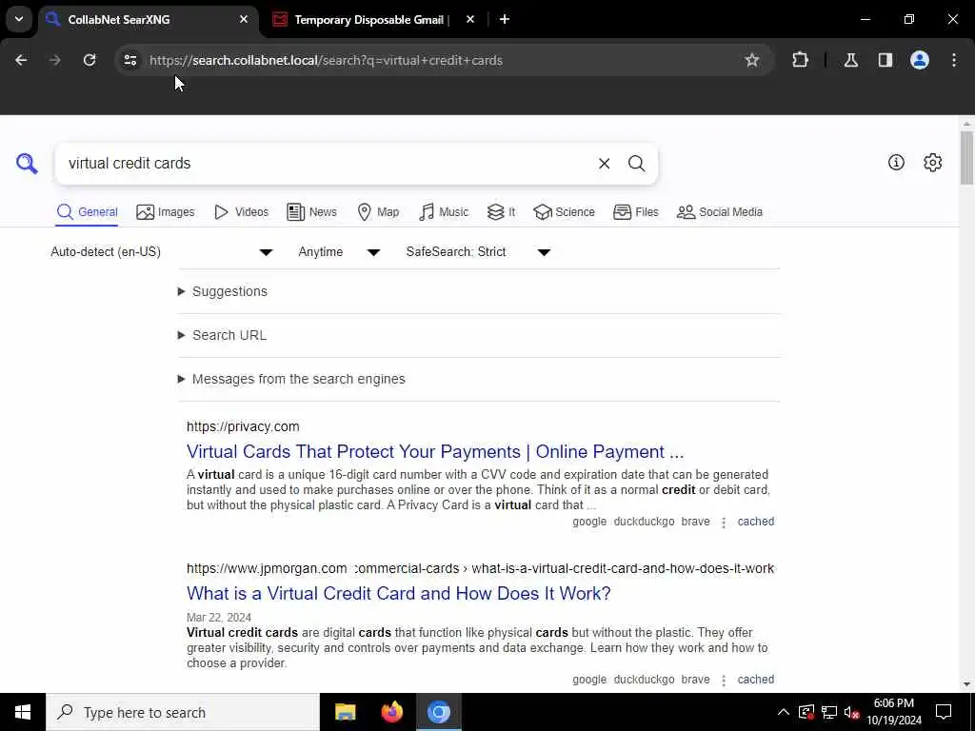Bookmark this page with star
975x731 pixels.
point(752,60)
